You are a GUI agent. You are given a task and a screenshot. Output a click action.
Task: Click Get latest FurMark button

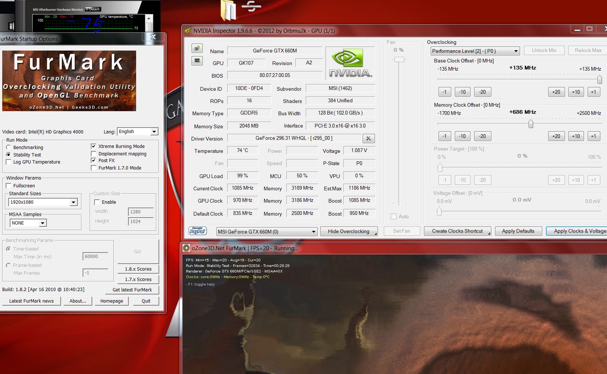132,290
